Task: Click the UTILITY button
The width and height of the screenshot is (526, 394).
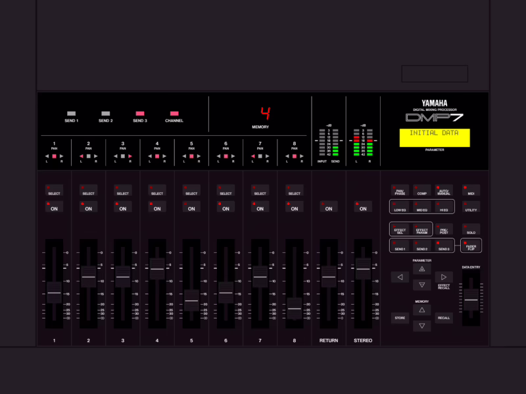Action: point(471,206)
